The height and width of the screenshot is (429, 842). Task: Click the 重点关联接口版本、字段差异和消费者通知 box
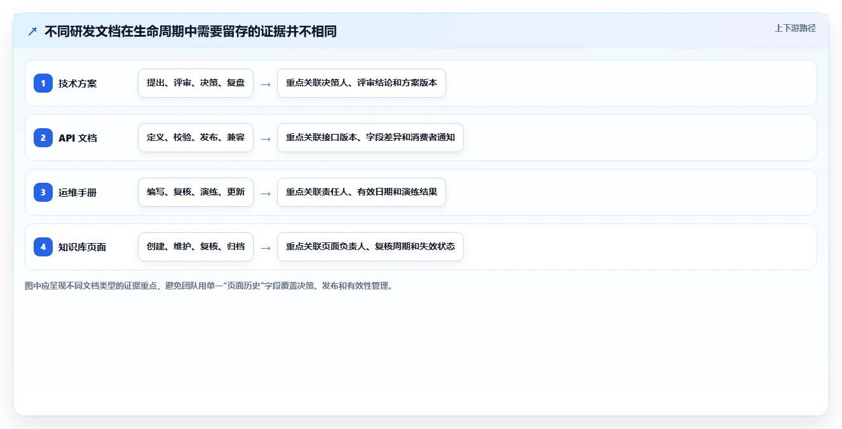tap(370, 138)
